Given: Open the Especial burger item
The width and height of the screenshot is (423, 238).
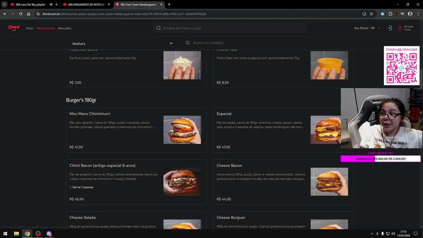Looking at the screenshot, I should tap(277, 130).
